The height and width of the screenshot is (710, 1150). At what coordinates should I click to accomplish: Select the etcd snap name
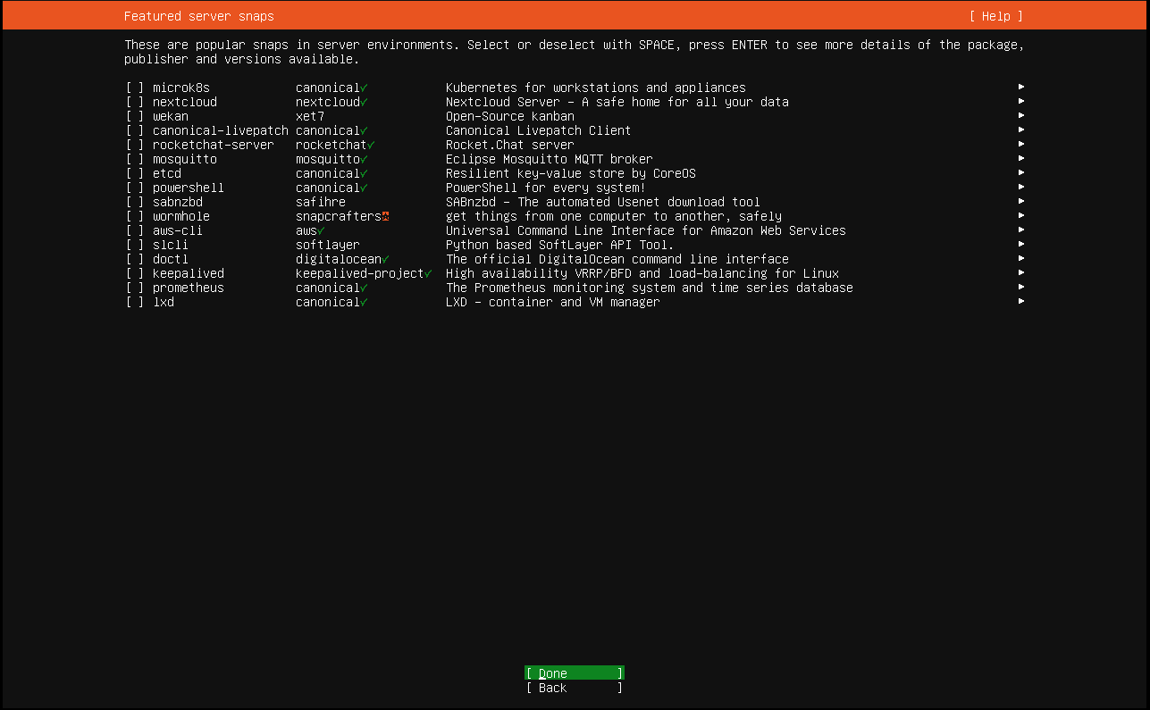[167, 173]
